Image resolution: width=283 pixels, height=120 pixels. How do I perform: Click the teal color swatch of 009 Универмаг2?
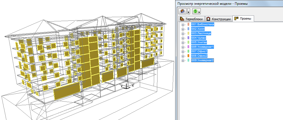click(188, 60)
